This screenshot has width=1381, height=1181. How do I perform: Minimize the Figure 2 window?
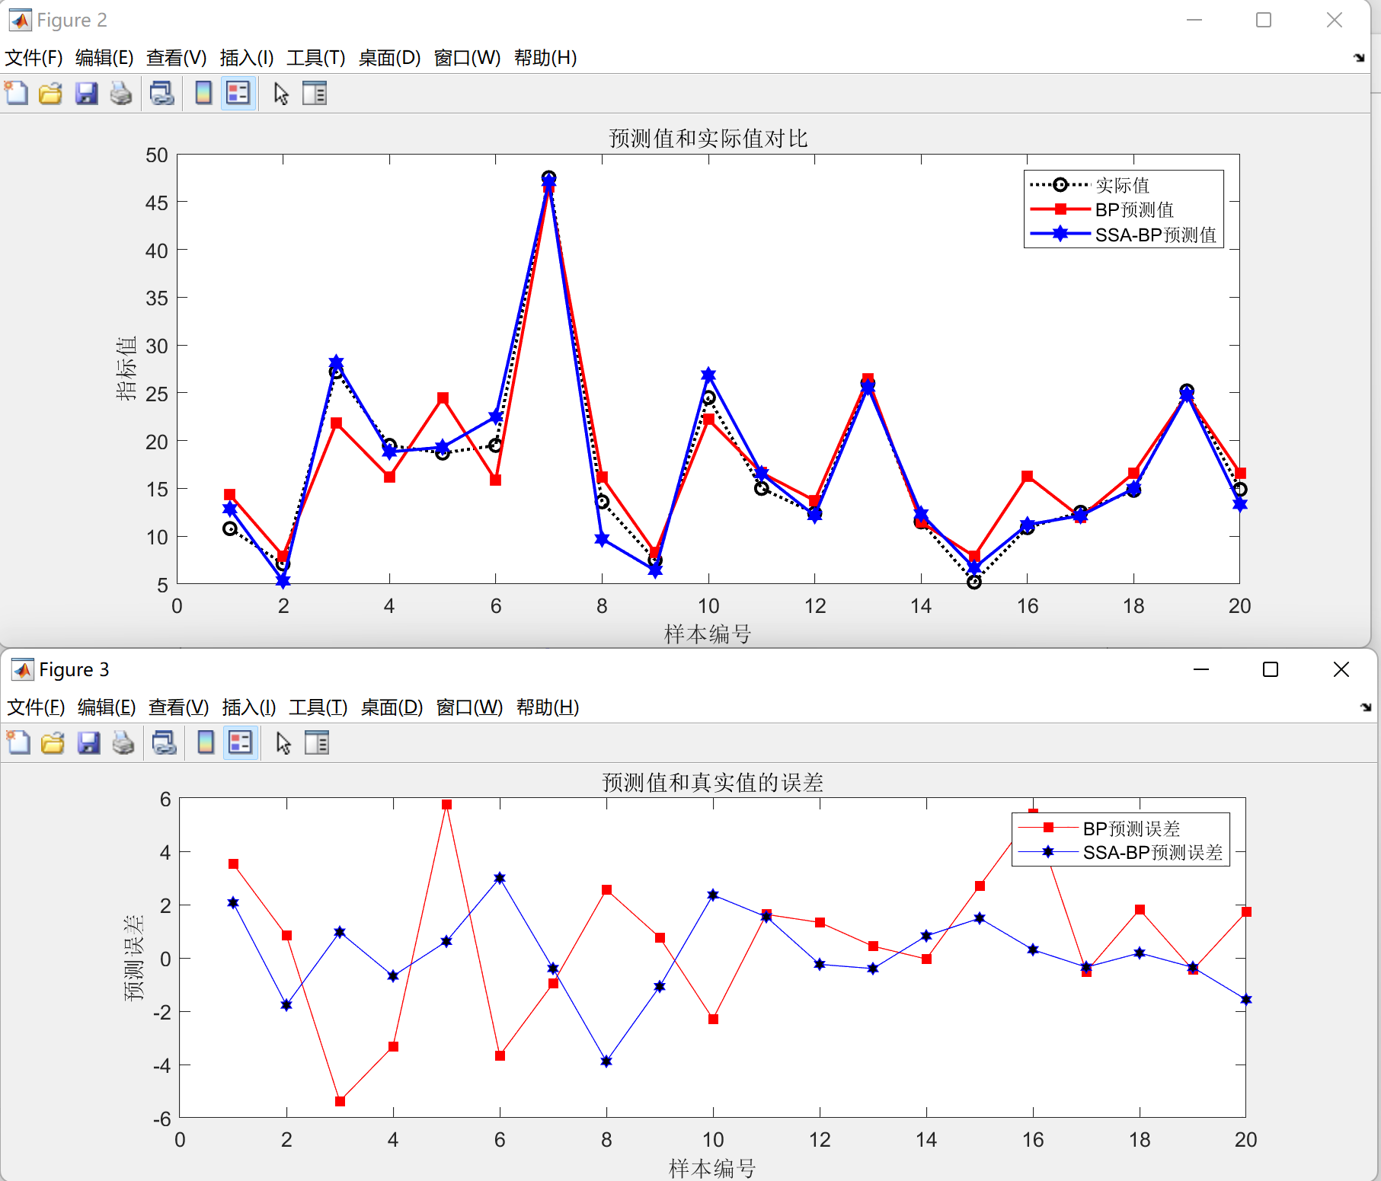pos(1194,20)
